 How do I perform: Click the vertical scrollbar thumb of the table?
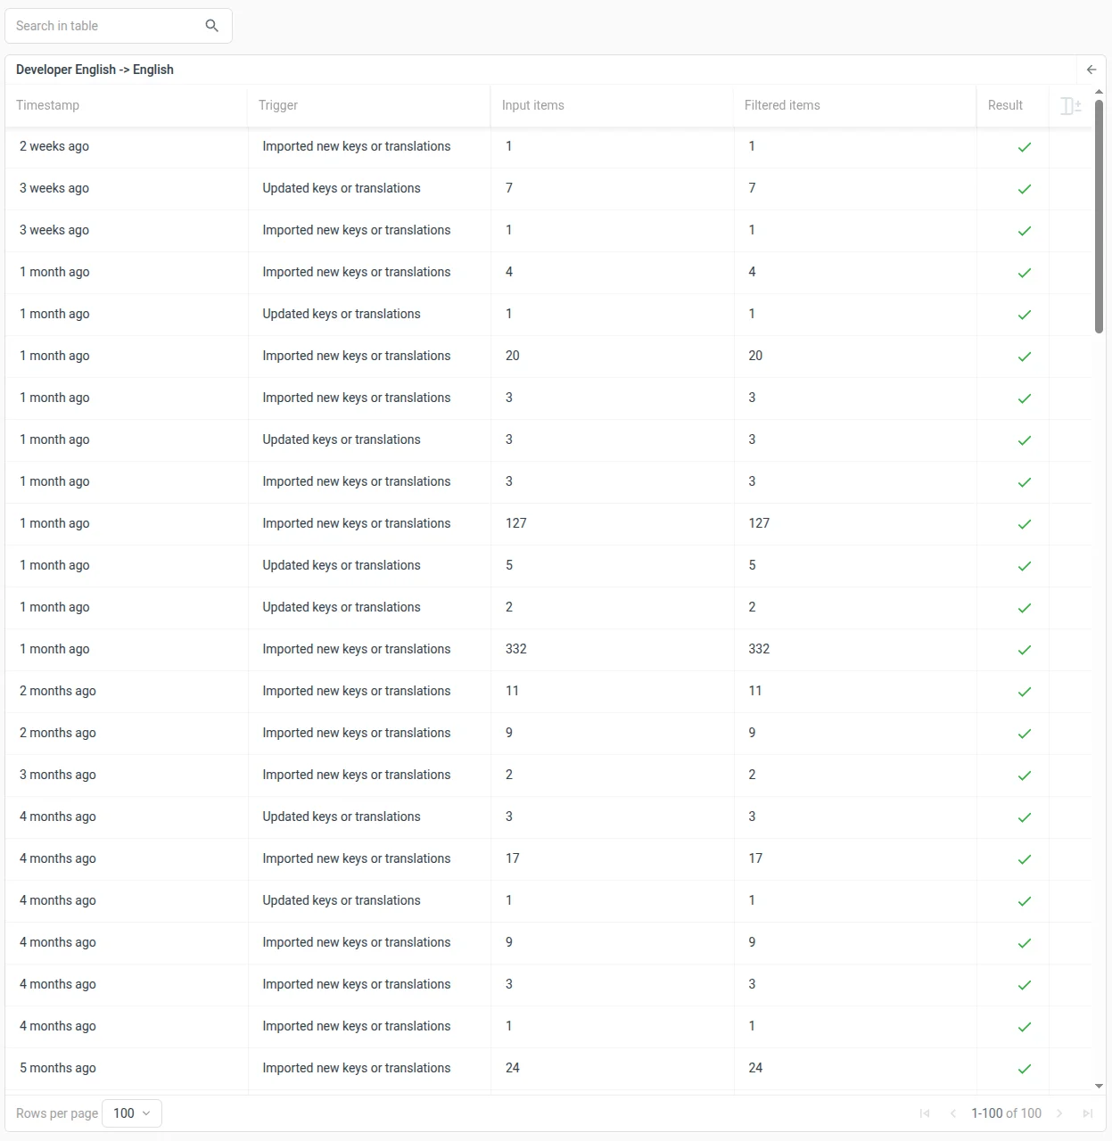pos(1099,214)
